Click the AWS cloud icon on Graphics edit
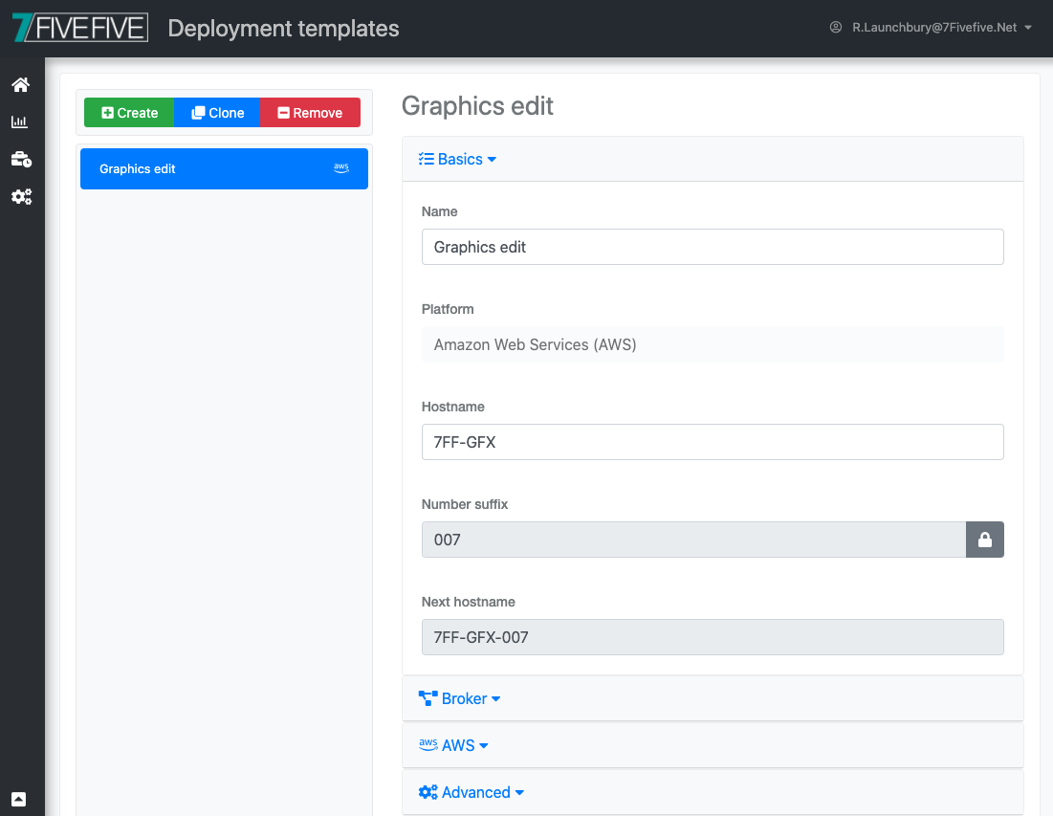Viewport: 1053px width, 816px height. coord(341,167)
